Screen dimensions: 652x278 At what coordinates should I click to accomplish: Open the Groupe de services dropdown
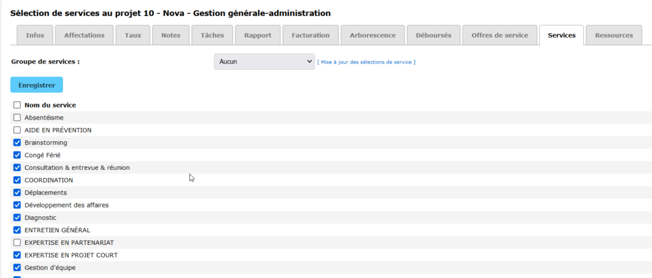tap(264, 62)
